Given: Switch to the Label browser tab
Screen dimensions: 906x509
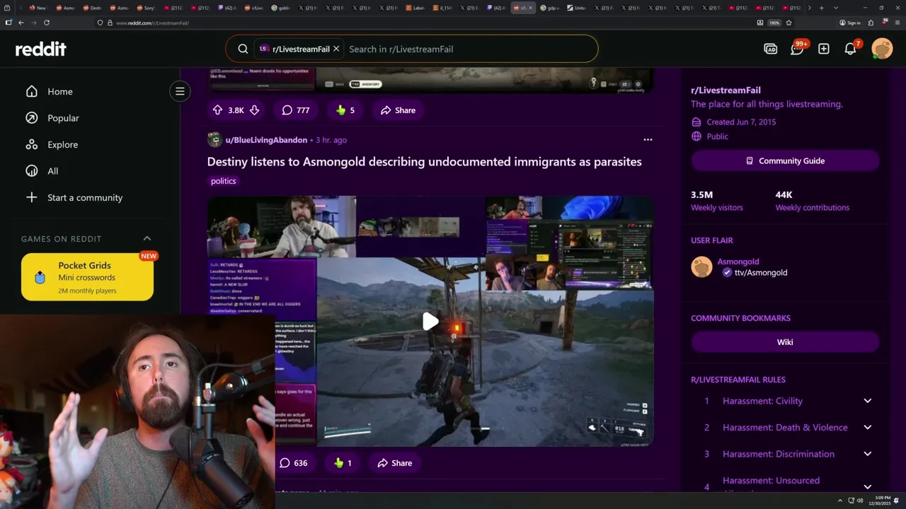Looking at the screenshot, I should coord(415,8).
